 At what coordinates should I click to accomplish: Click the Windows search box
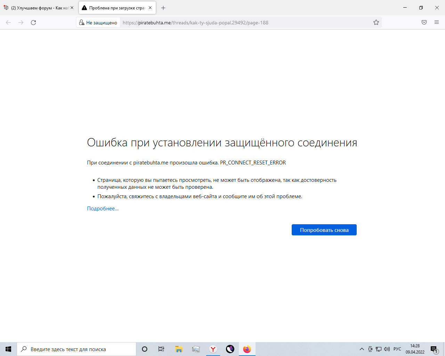pos(76,349)
